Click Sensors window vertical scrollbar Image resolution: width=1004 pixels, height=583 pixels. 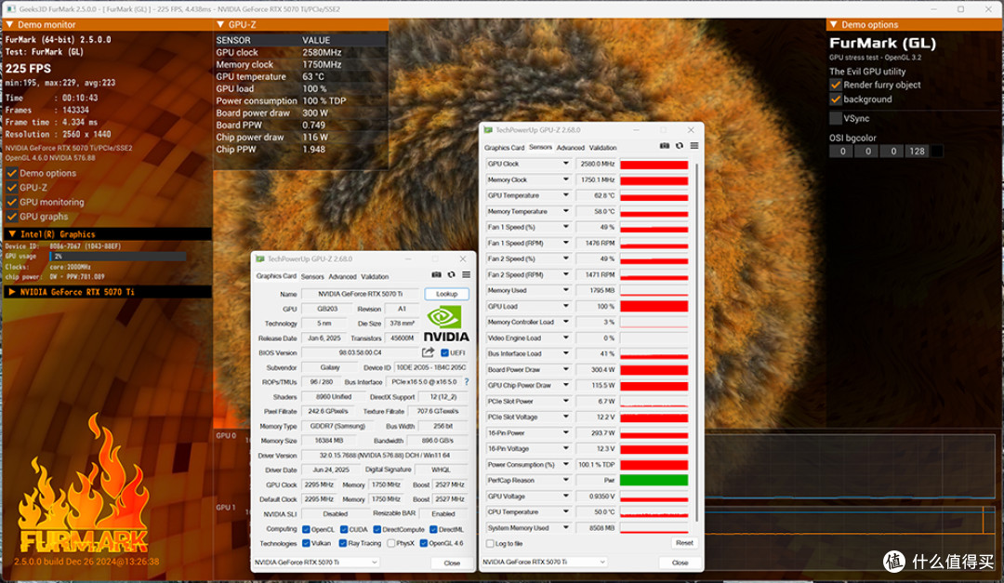click(x=696, y=343)
